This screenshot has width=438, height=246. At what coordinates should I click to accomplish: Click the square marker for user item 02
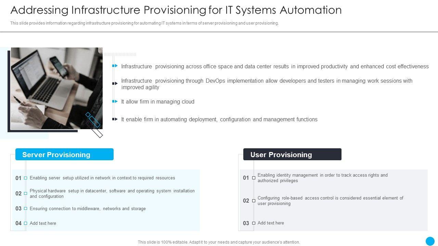254,201
